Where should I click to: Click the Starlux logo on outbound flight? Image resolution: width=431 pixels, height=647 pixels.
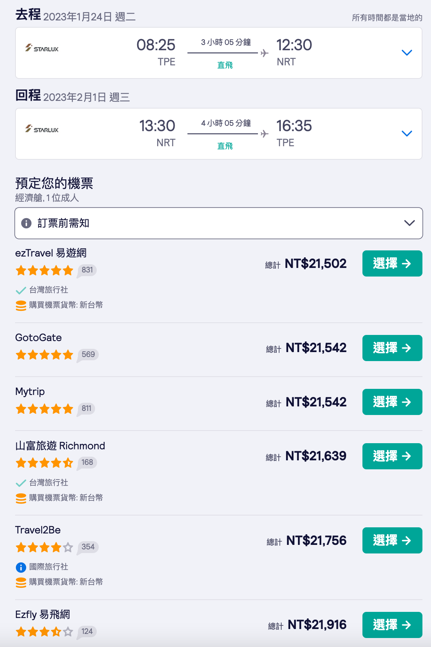click(42, 48)
